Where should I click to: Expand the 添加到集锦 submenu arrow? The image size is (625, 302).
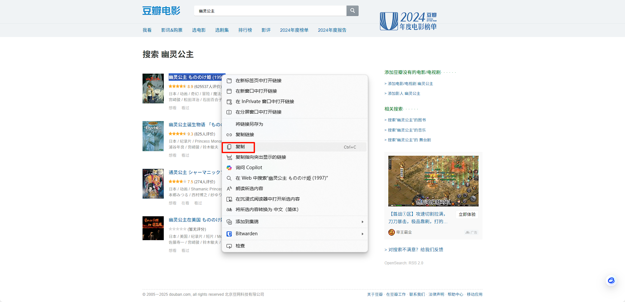[x=362, y=222]
